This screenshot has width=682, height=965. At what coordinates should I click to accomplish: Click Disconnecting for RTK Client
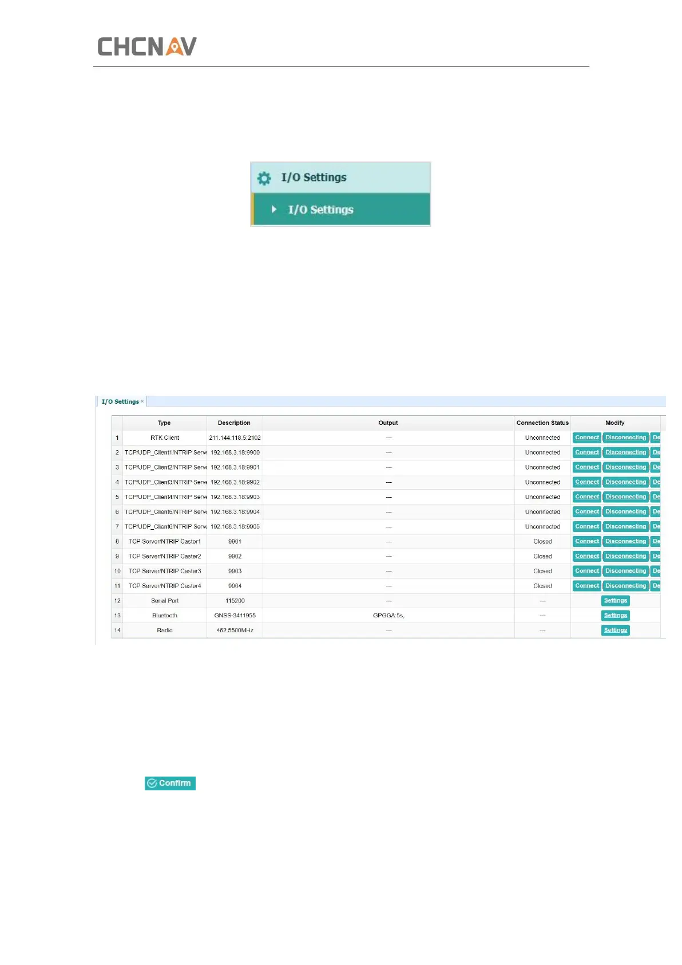click(625, 438)
